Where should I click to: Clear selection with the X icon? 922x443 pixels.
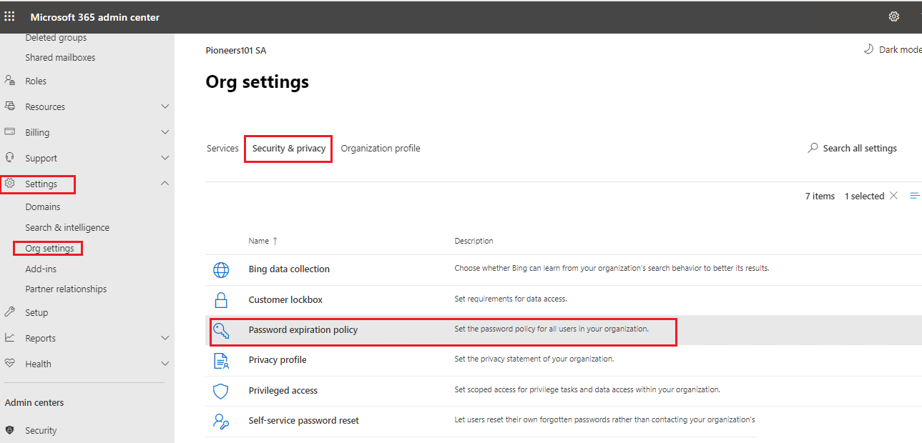893,196
